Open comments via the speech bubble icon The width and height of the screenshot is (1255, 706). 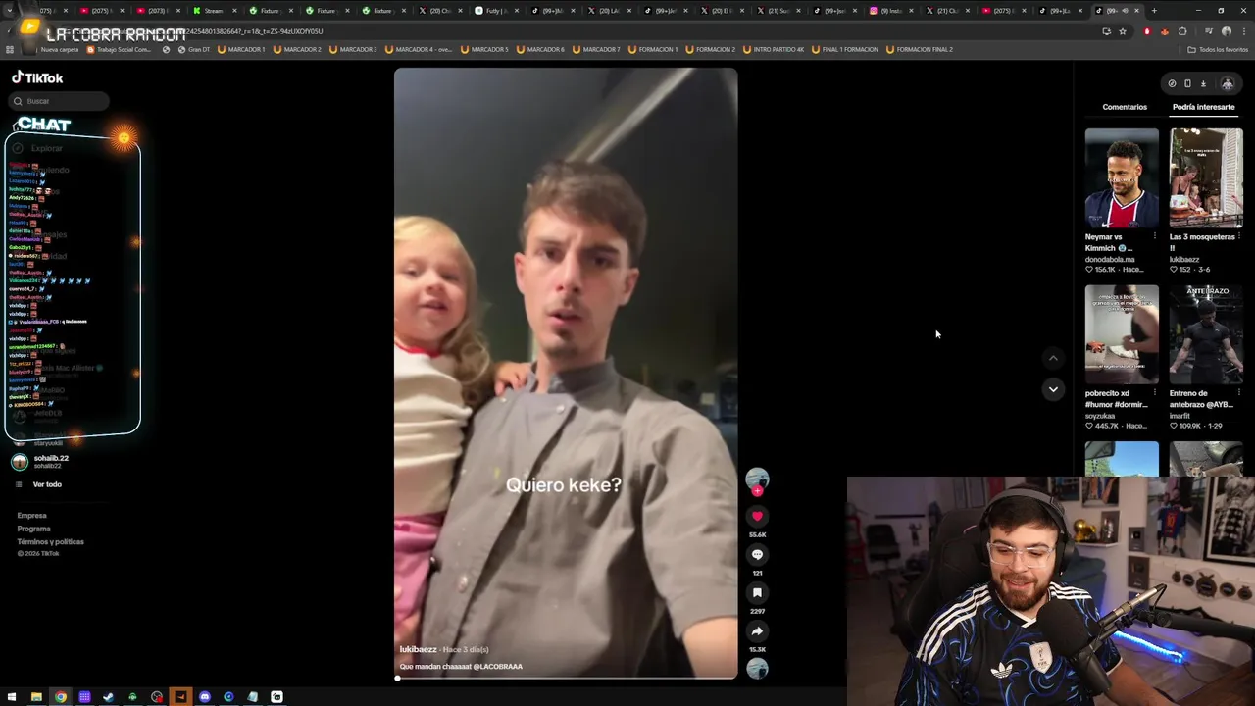pos(757,554)
